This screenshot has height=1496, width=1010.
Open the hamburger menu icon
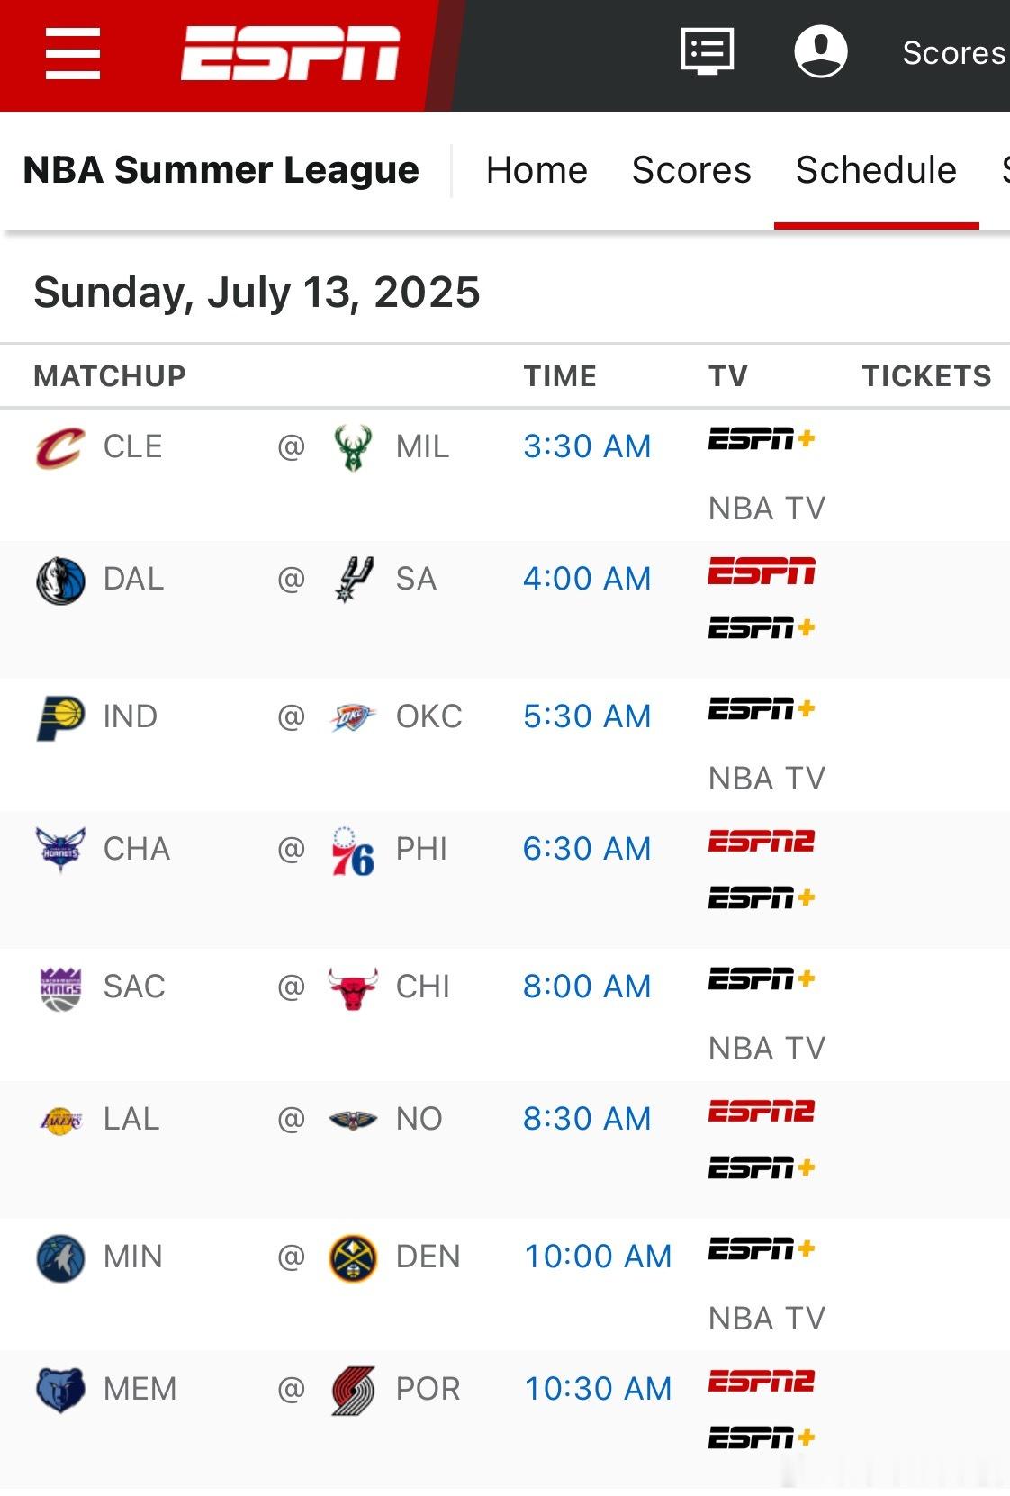(x=73, y=53)
